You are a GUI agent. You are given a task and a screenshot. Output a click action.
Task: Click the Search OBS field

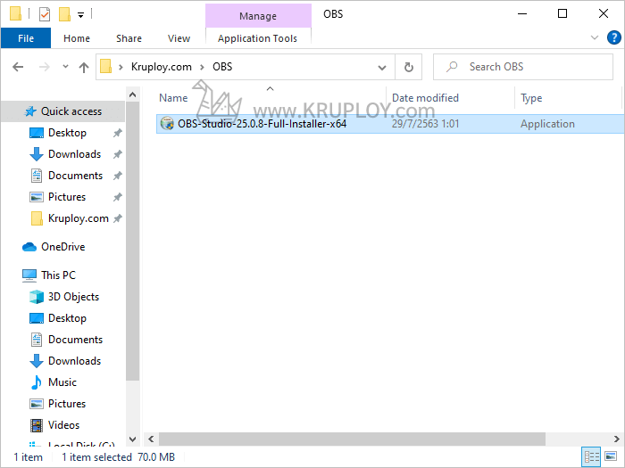click(x=523, y=67)
